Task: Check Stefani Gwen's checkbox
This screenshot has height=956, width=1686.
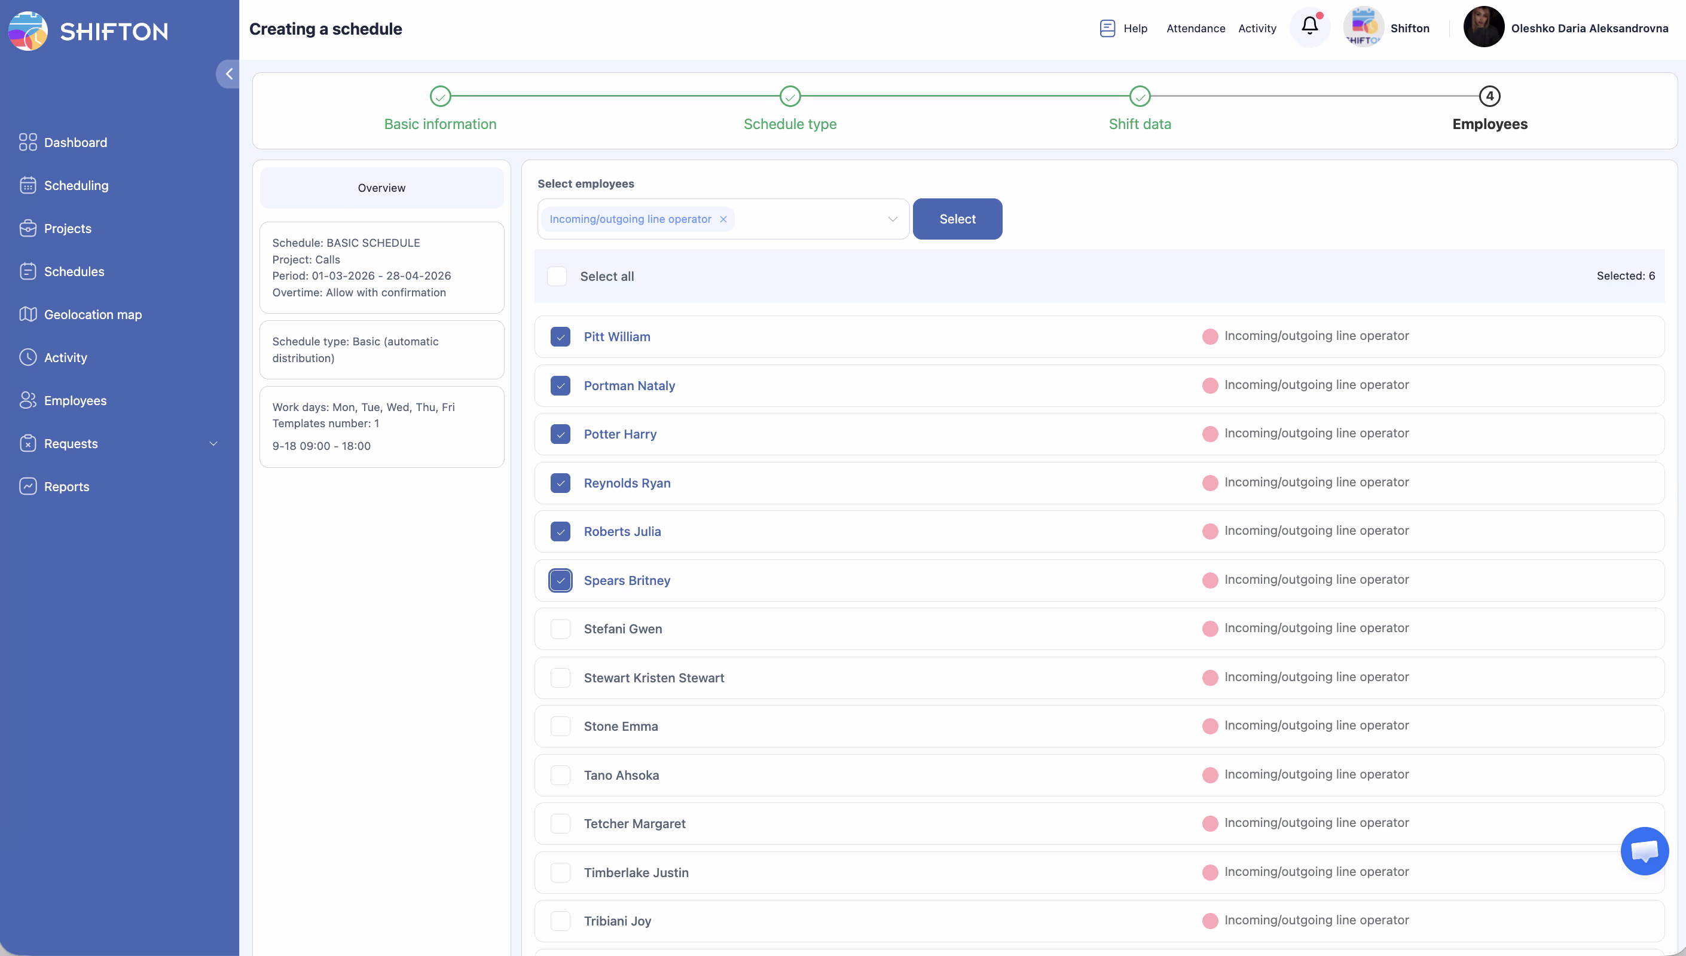Action: pyautogui.click(x=560, y=629)
